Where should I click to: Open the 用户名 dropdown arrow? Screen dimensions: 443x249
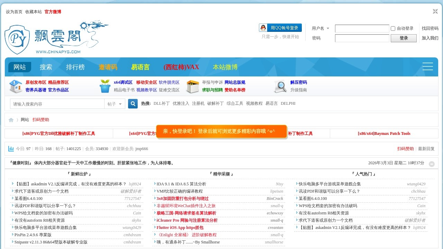[x=328, y=28]
